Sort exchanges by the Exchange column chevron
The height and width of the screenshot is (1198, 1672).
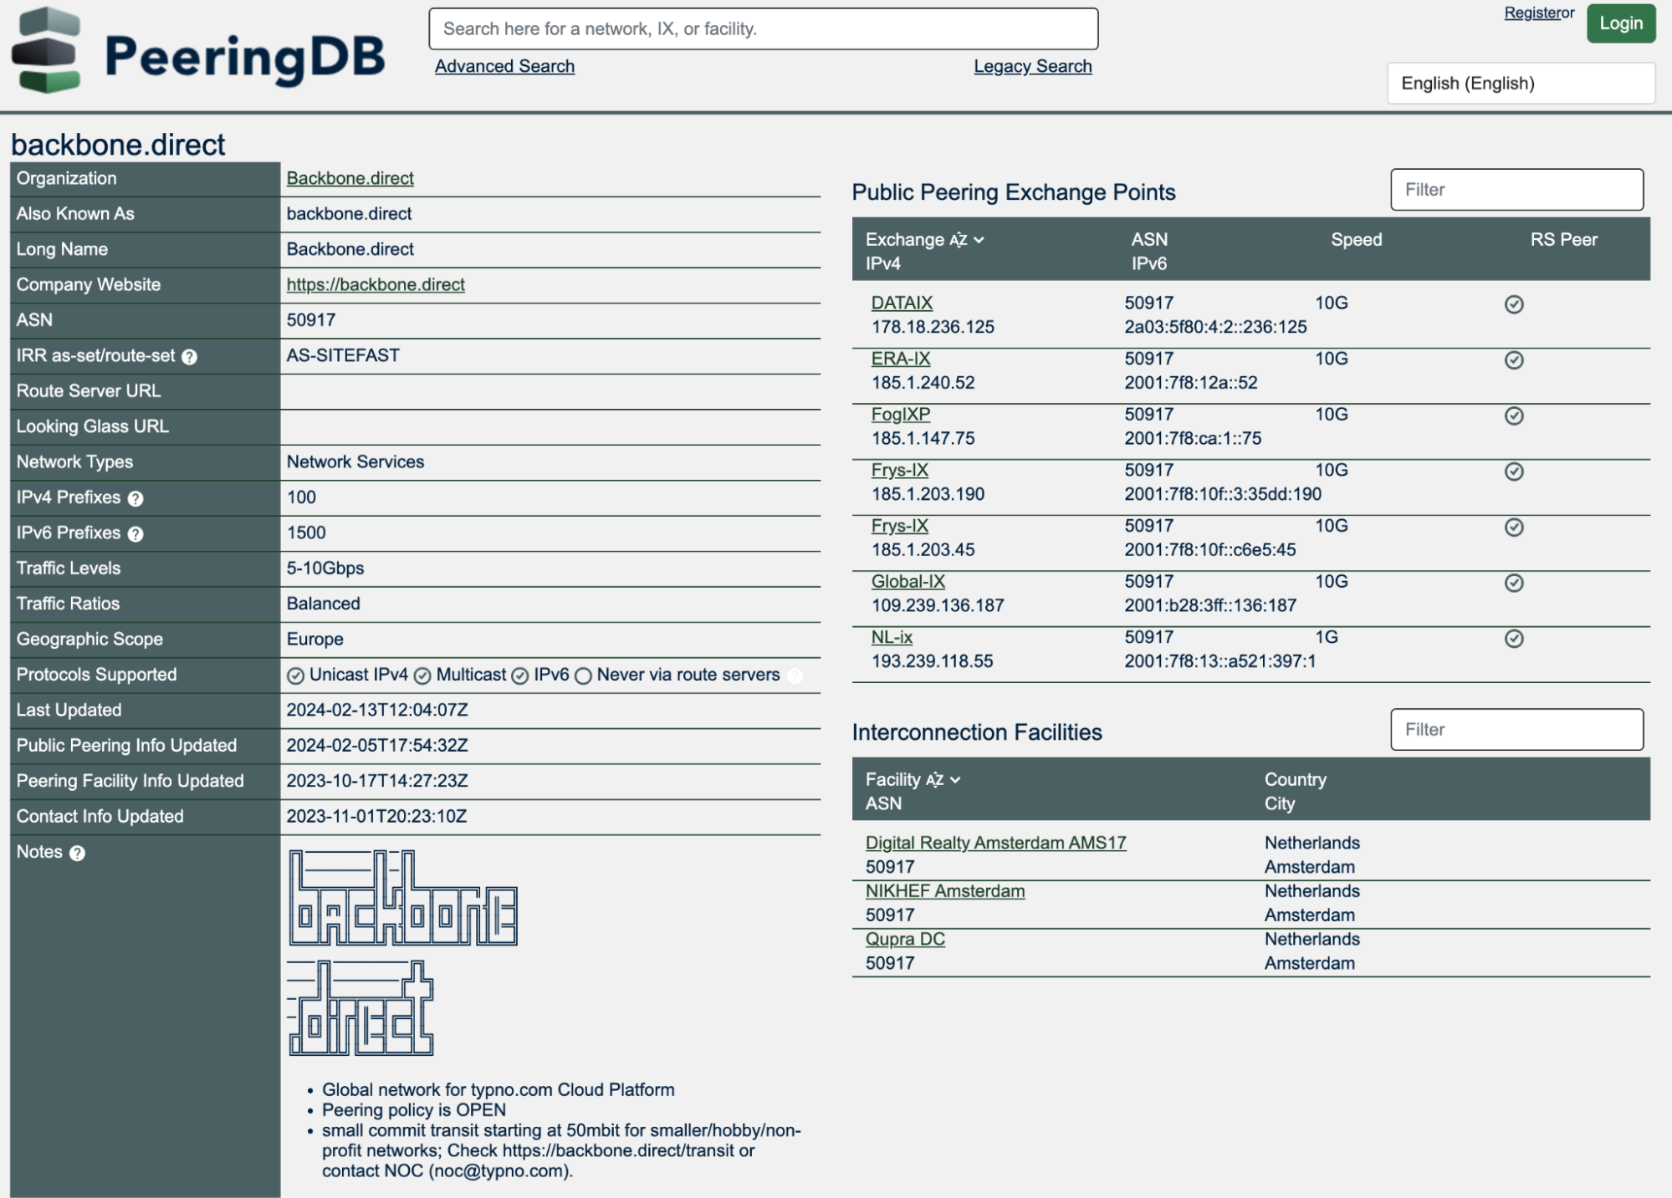click(979, 240)
